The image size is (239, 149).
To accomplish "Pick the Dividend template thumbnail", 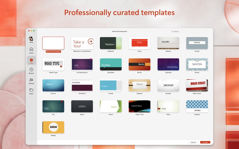I will click(82, 85).
